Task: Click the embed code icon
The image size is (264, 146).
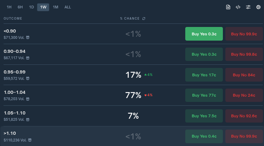Action: coord(238,7)
